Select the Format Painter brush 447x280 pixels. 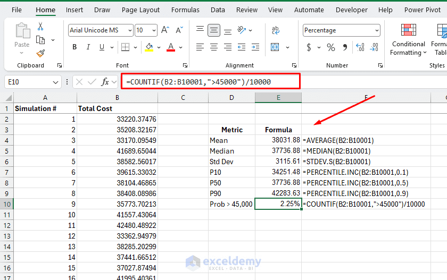(40, 53)
